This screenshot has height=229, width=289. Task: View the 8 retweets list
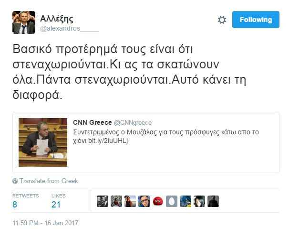click(26, 201)
